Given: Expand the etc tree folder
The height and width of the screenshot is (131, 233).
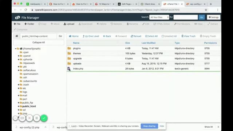Looking at the screenshot, I should [19, 88].
